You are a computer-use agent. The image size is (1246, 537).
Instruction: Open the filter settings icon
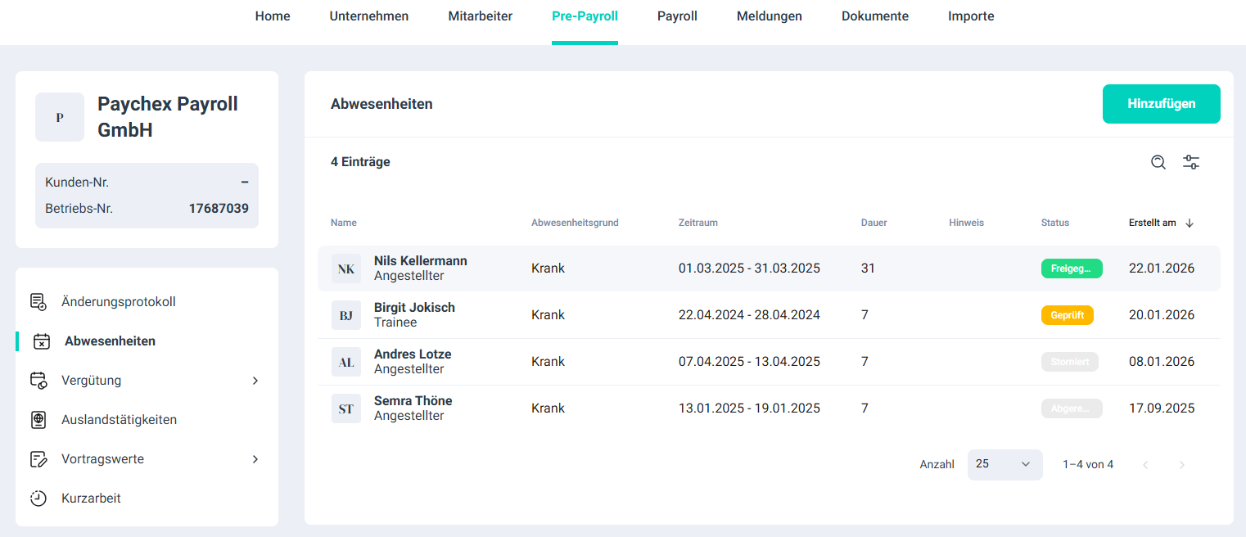coord(1191,162)
